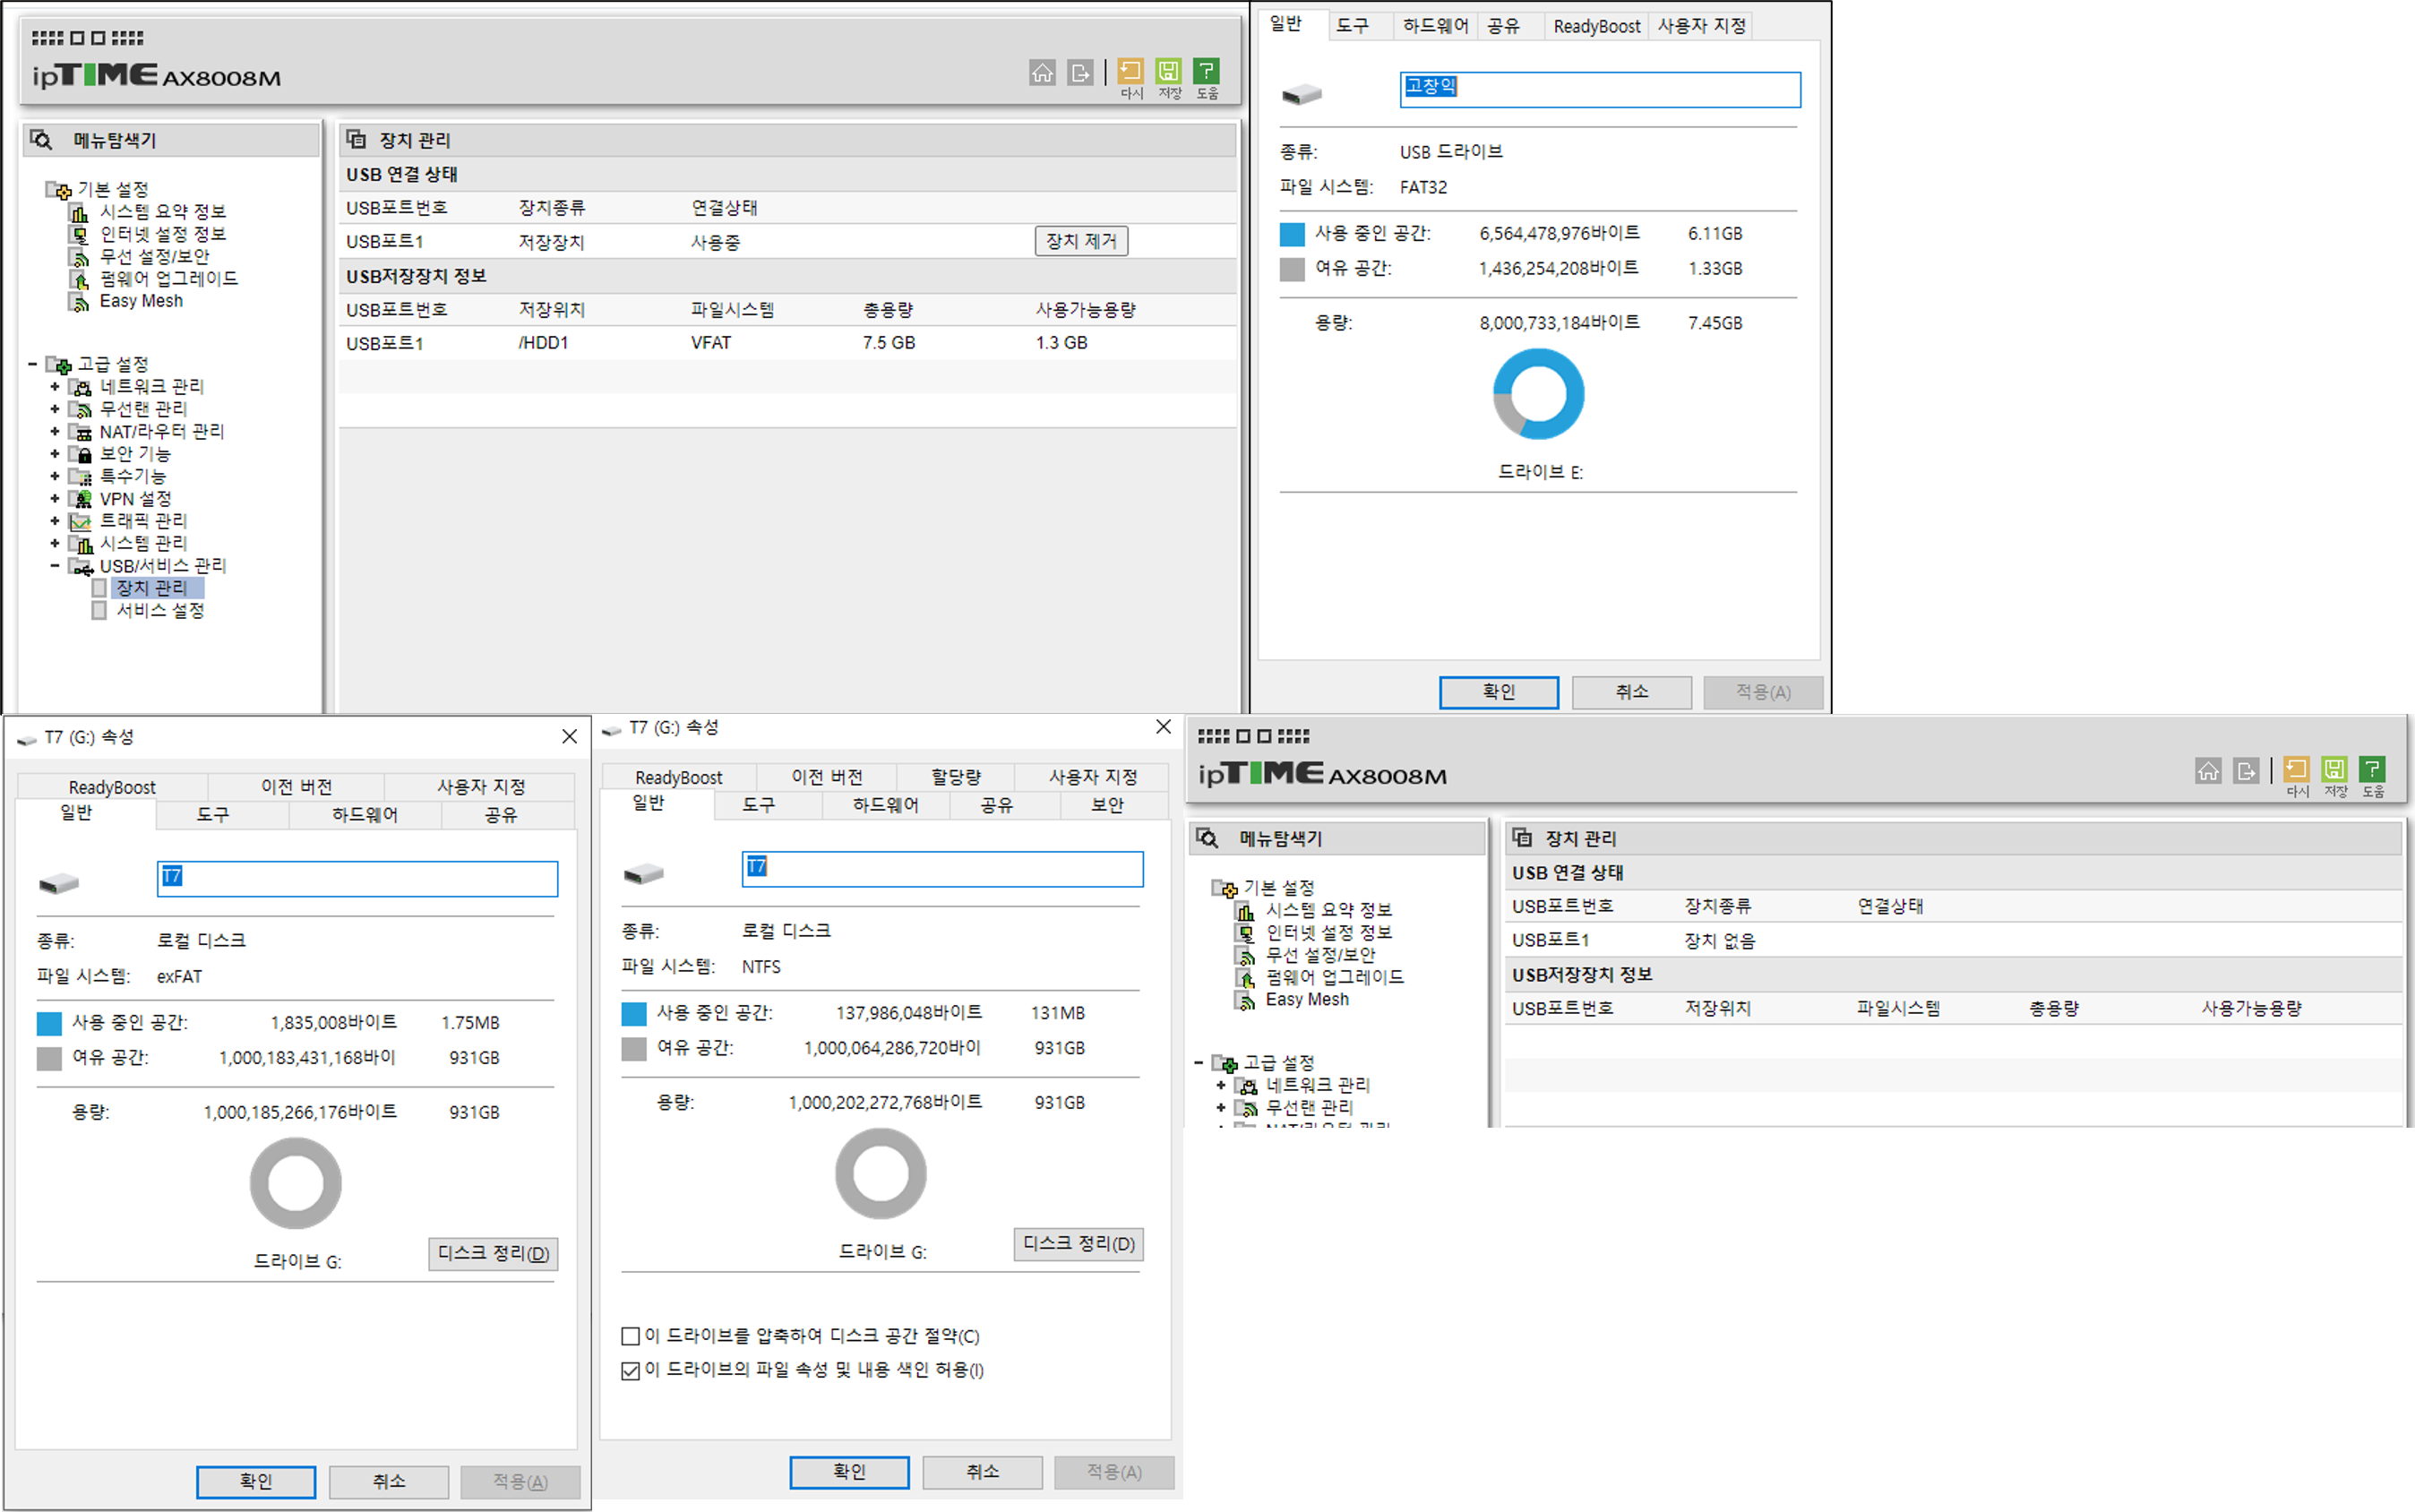2415x1512 pixels.
Task: Click disk usage donut chart for drive E:
Action: 1538,394
